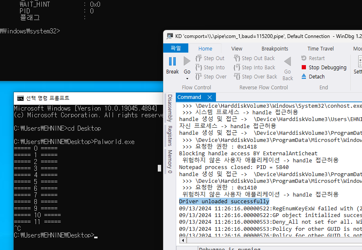Click the Go Back arrow icon
Viewport: 362px width, 250px height.
288,61
